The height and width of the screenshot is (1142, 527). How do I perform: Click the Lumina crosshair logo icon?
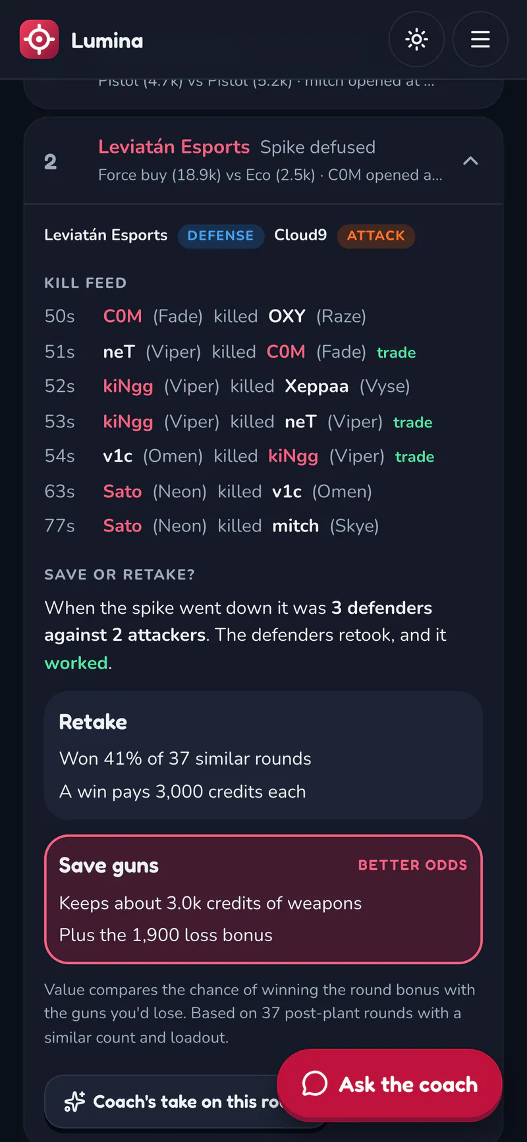point(39,40)
